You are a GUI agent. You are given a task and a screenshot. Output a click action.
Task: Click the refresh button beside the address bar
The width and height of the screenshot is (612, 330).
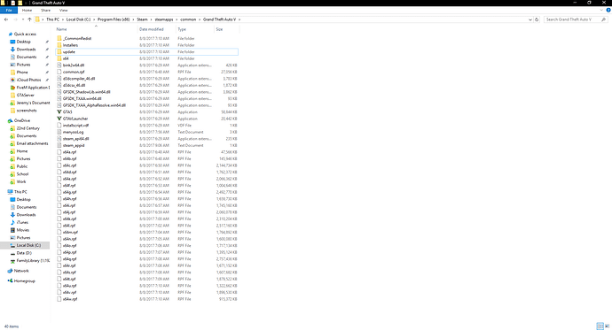click(x=537, y=19)
